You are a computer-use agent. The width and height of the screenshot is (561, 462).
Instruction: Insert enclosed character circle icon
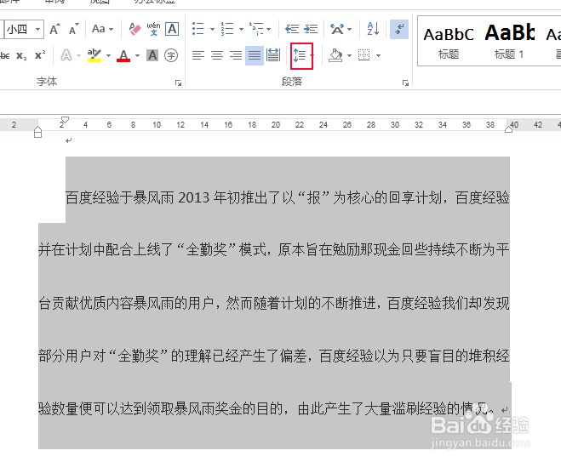click(x=171, y=55)
